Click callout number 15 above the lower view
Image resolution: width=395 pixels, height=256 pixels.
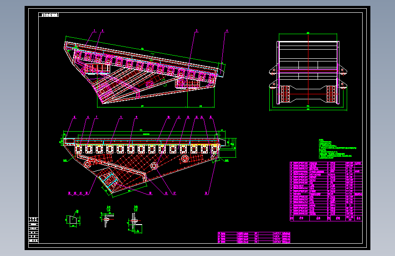point(210,117)
